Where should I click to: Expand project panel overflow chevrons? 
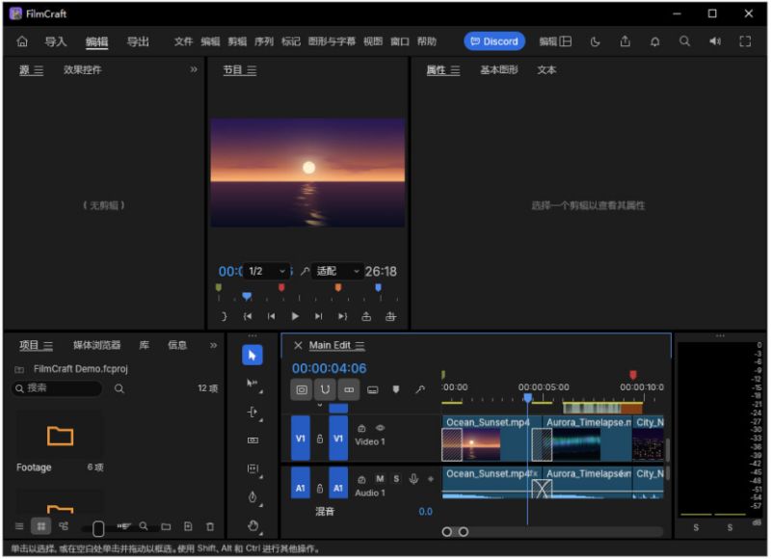pos(213,345)
